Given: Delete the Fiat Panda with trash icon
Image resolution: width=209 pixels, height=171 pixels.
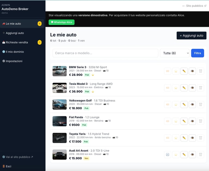Looking at the screenshot, I should coord(201,121).
